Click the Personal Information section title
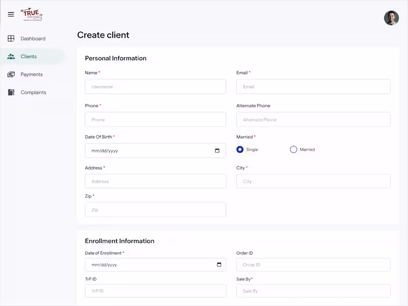The height and width of the screenshot is (306, 408). click(x=116, y=58)
